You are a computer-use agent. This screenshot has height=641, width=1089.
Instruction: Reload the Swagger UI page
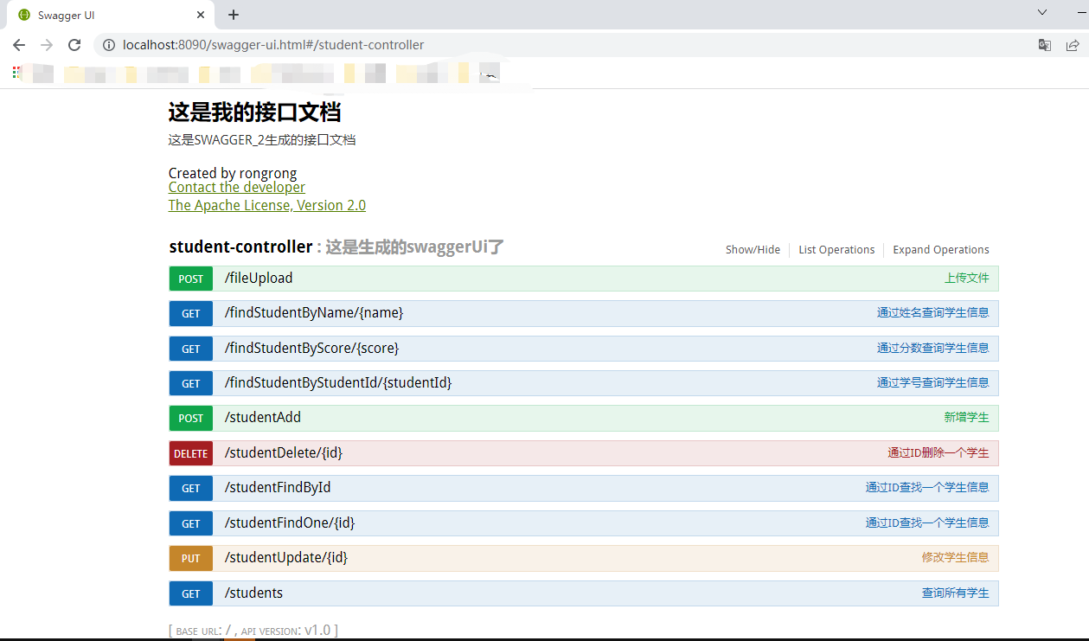click(74, 45)
